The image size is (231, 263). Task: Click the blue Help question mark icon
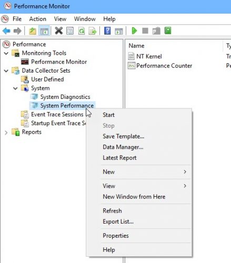click(x=107, y=31)
